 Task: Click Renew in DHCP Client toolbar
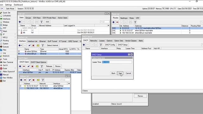pos(58,66)
